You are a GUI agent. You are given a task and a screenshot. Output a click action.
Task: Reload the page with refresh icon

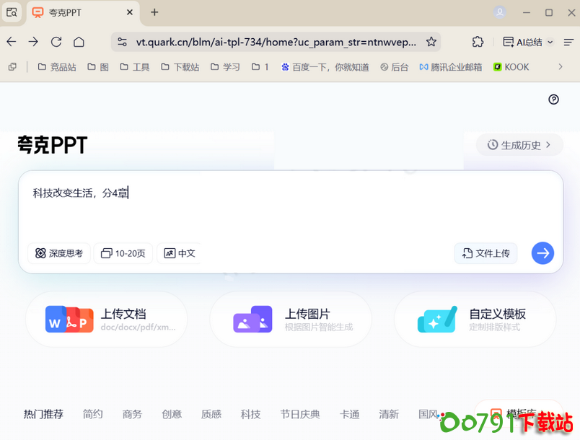[56, 42]
